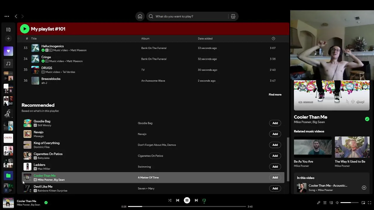Toggle repeat mode

(x=204, y=200)
